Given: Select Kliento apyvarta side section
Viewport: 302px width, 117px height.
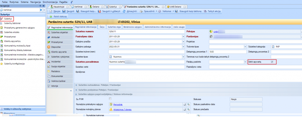Looking at the screenshot, I should [x=60, y=52].
